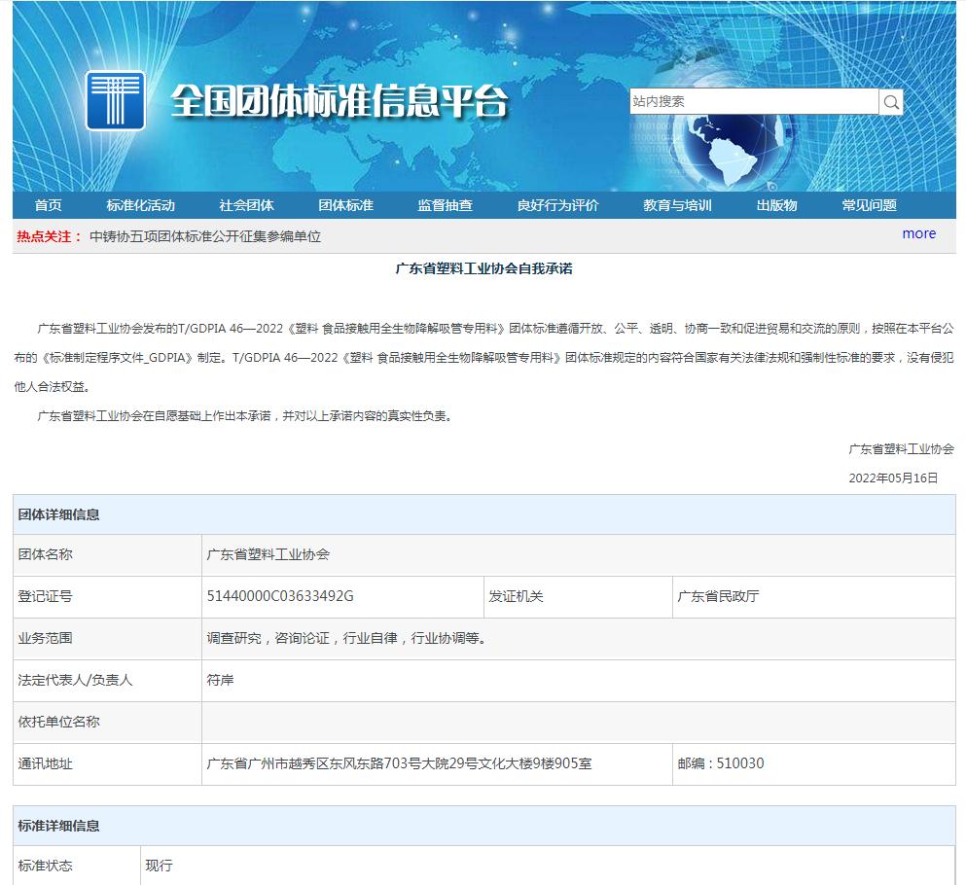Screen dimensions: 966x885
Task: Open the 中铸协五项团体标准 news link
Action: tap(204, 236)
